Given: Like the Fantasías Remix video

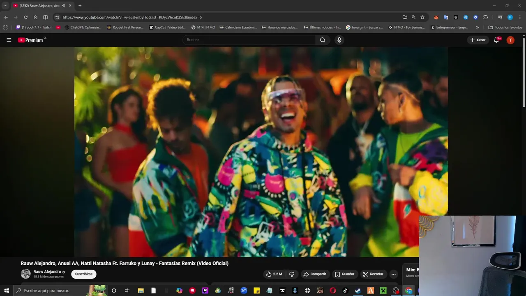Looking at the screenshot, I should tap(274, 274).
